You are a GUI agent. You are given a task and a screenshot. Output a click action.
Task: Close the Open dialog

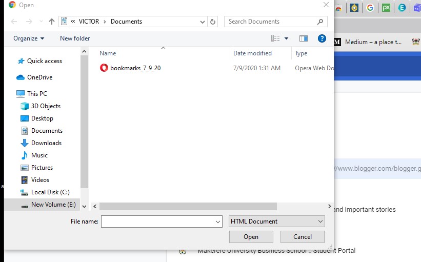click(326, 5)
